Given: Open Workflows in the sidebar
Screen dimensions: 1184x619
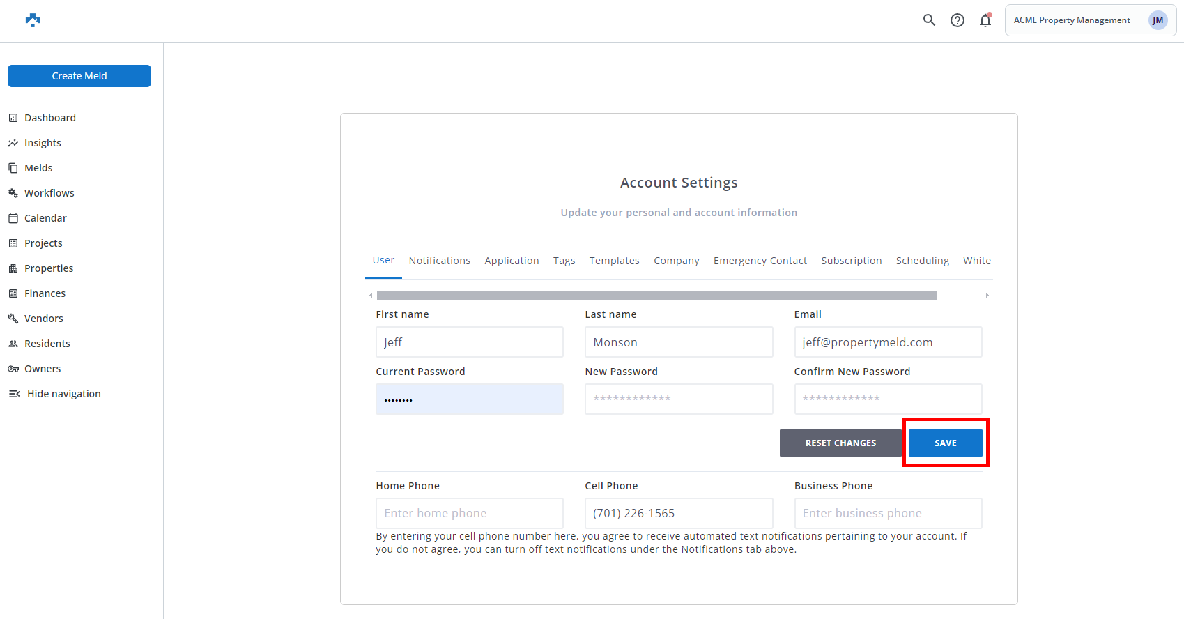Looking at the screenshot, I should click(x=49, y=193).
